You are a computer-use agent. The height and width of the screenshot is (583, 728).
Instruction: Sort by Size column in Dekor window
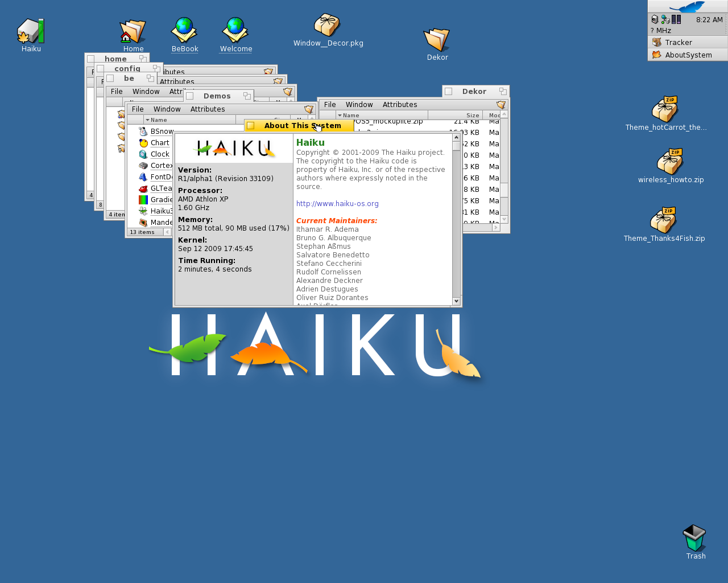click(455, 115)
